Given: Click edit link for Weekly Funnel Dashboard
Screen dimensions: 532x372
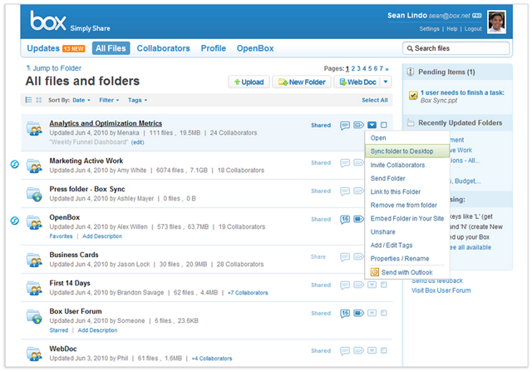Looking at the screenshot, I should [x=137, y=142].
